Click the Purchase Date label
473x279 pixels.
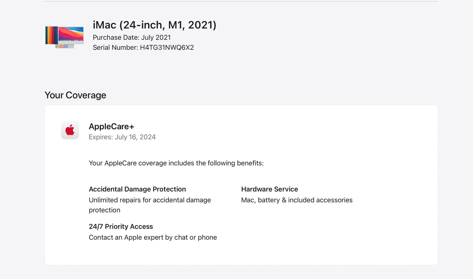[x=116, y=38]
